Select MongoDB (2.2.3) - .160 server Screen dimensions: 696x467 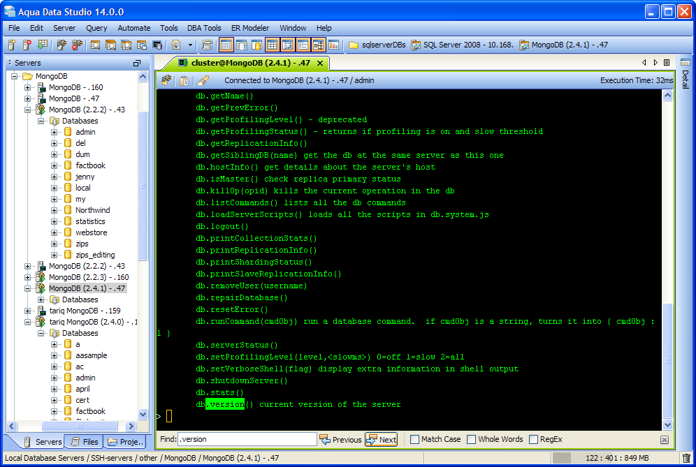click(89, 277)
